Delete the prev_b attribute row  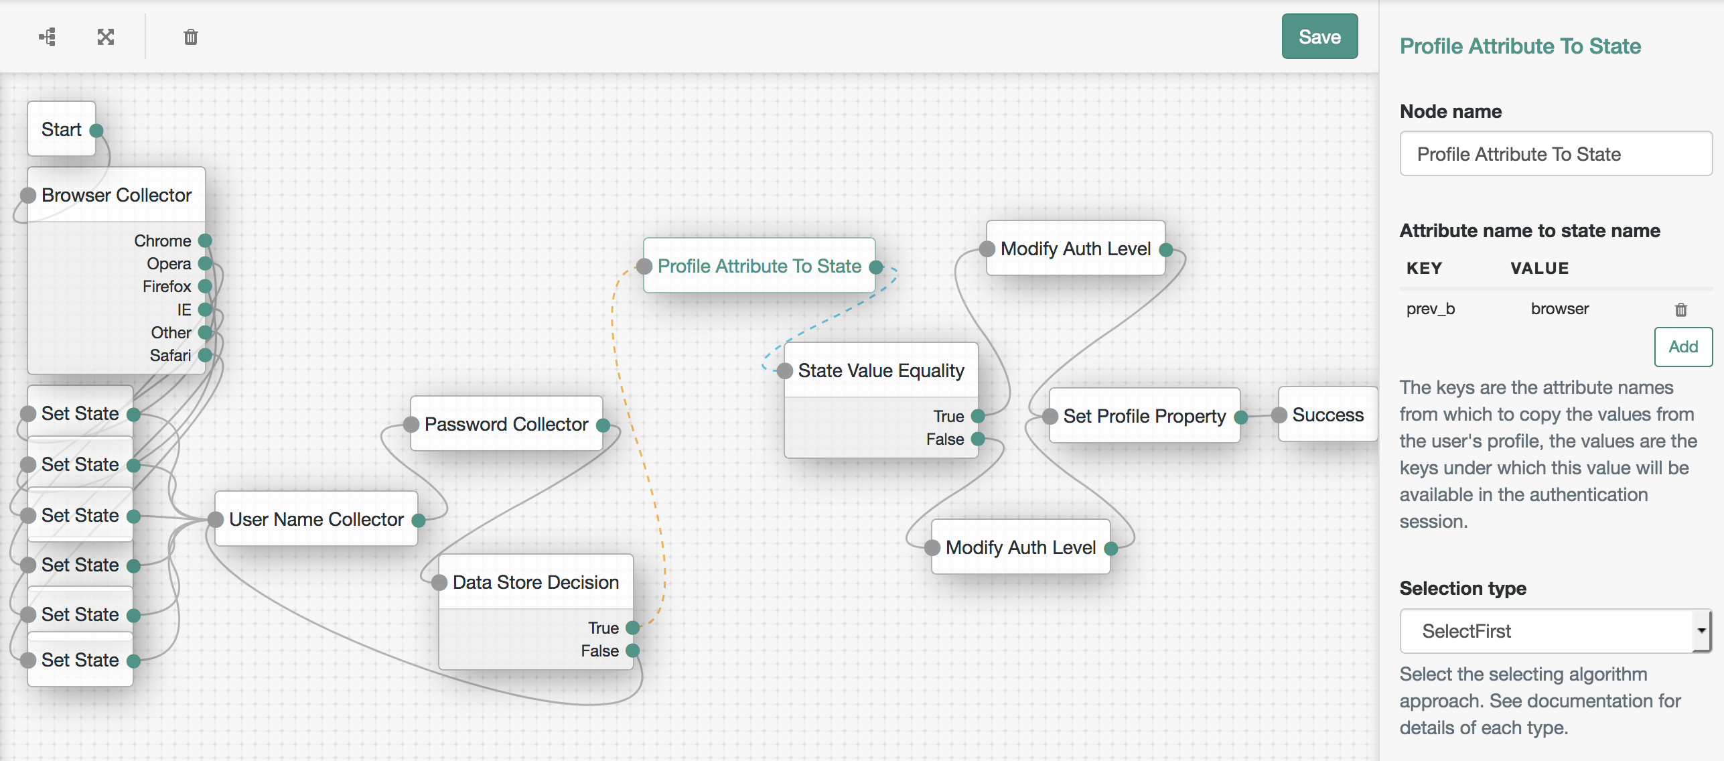(x=1680, y=309)
